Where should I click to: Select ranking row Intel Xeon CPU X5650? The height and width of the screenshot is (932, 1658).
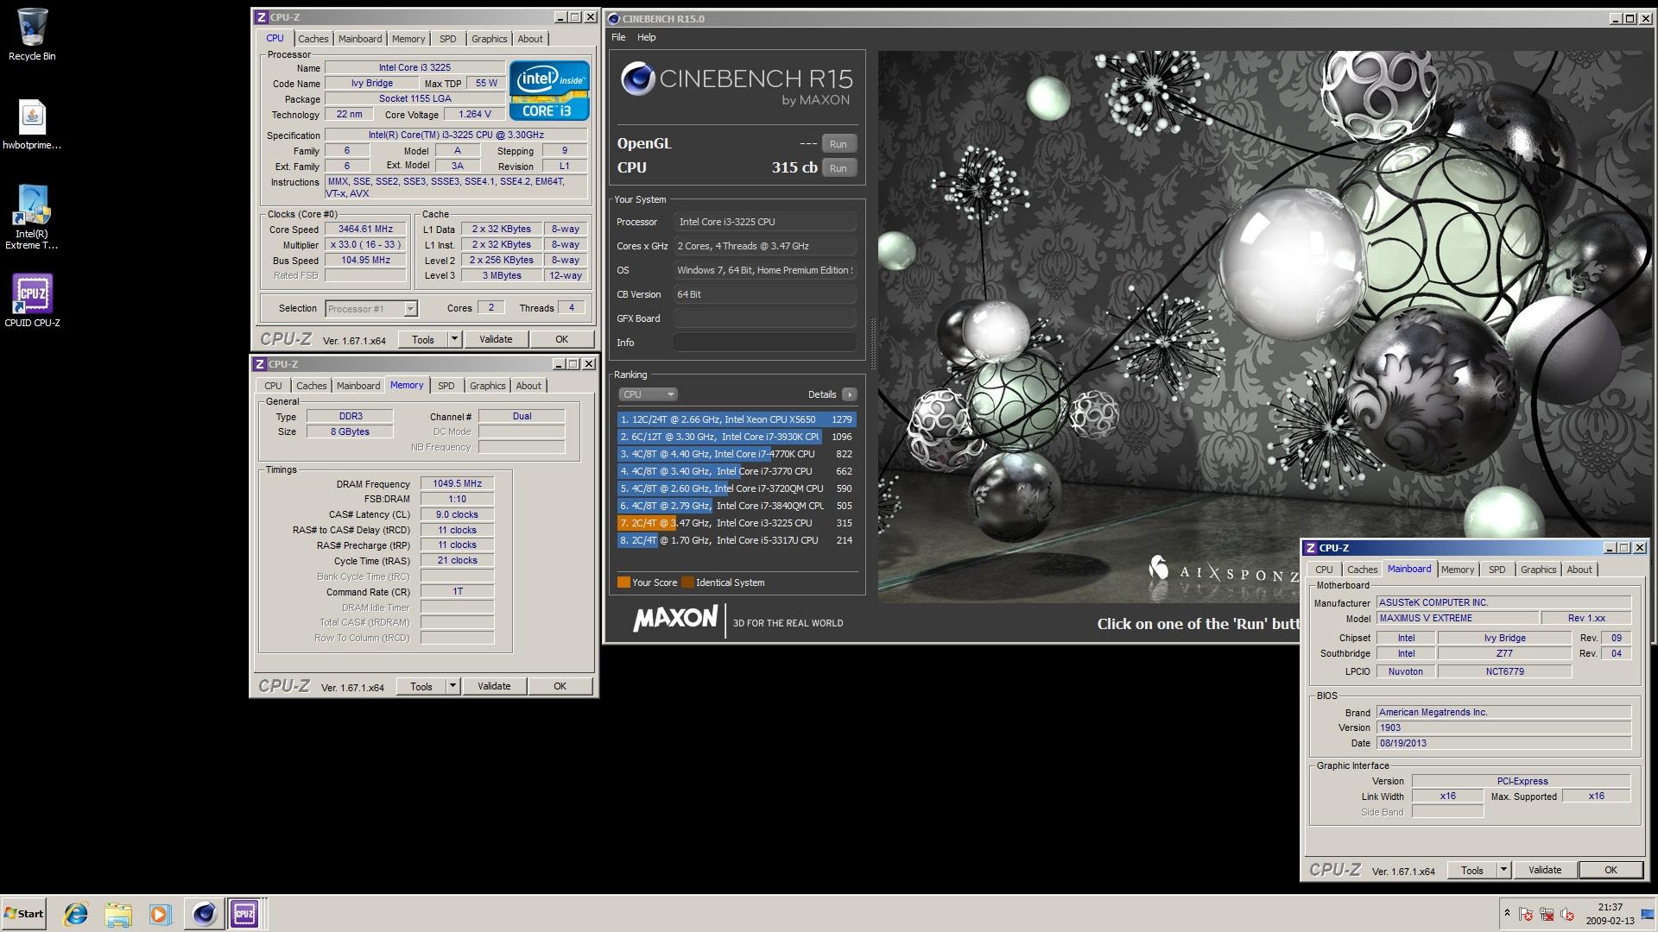tap(737, 419)
